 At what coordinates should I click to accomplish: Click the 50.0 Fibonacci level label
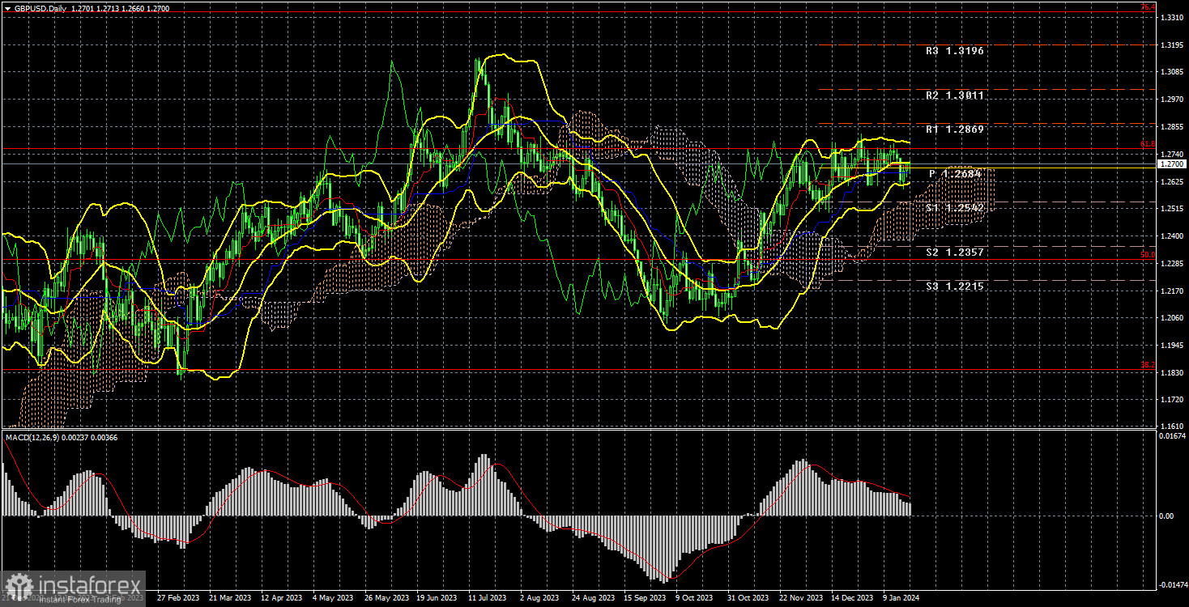(1148, 255)
